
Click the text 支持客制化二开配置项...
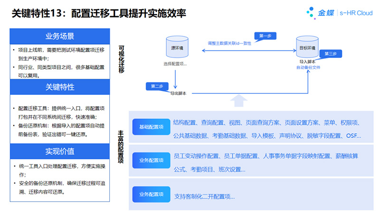point(204,196)
